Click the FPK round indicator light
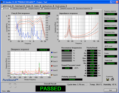Image resolution: width=119 pixels, height=93 pixels. coord(15,87)
